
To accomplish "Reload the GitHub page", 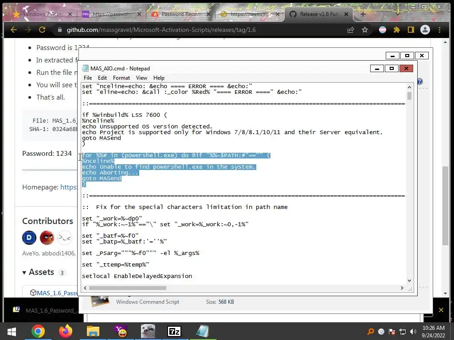I will pyautogui.click(x=42, y=30).
